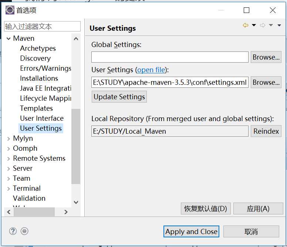
Task: Expand the Mylyn tree node
Action: pos(9,139)
